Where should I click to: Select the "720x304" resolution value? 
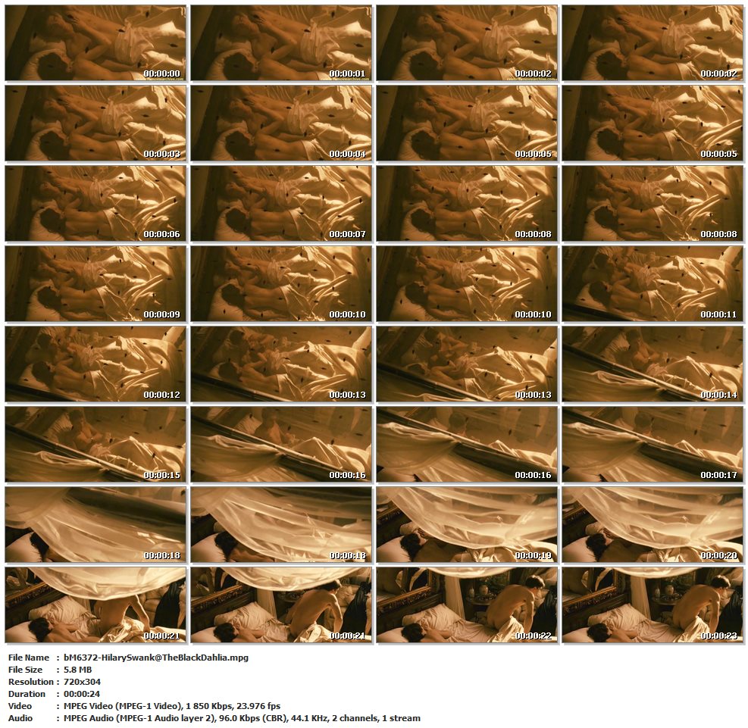click(82, 682)
